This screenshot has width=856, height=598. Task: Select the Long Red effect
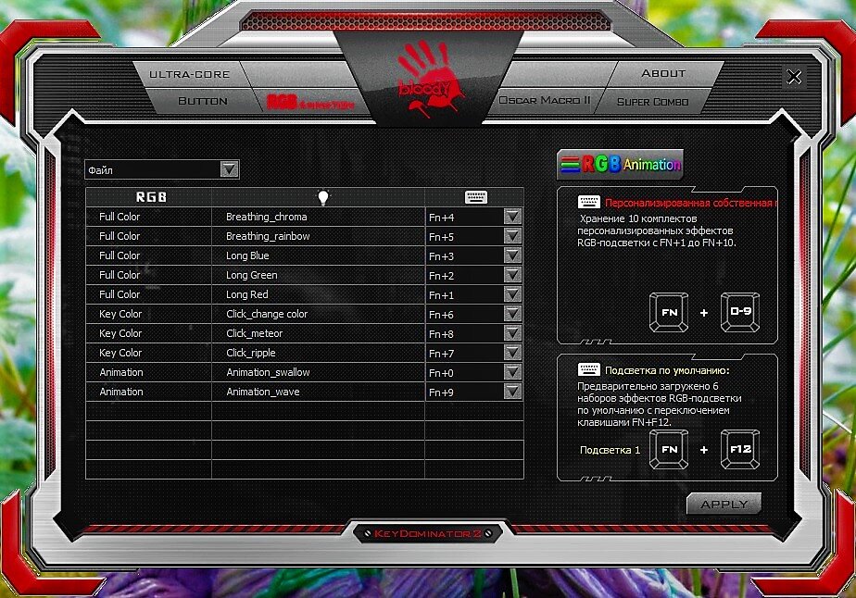[x=246, y=294]
